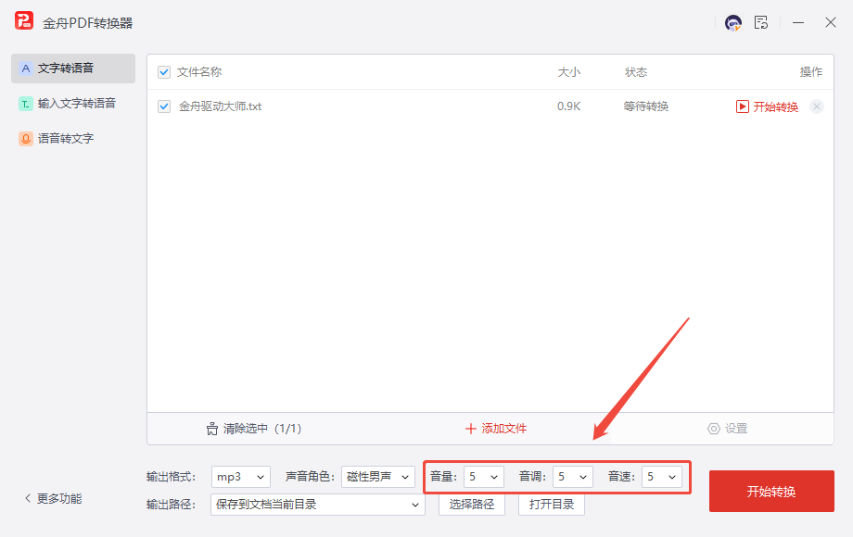The image size is (853, 537).
Task: Click the 操作 column header
Action: pyautogui.click(x=811, y=72)
